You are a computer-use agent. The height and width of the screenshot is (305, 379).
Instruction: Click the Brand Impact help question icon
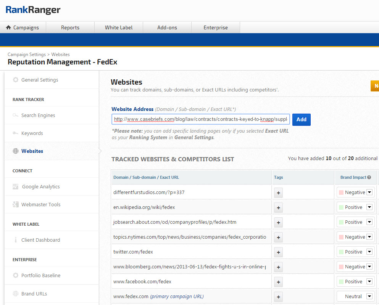click(x=369, y=177)
